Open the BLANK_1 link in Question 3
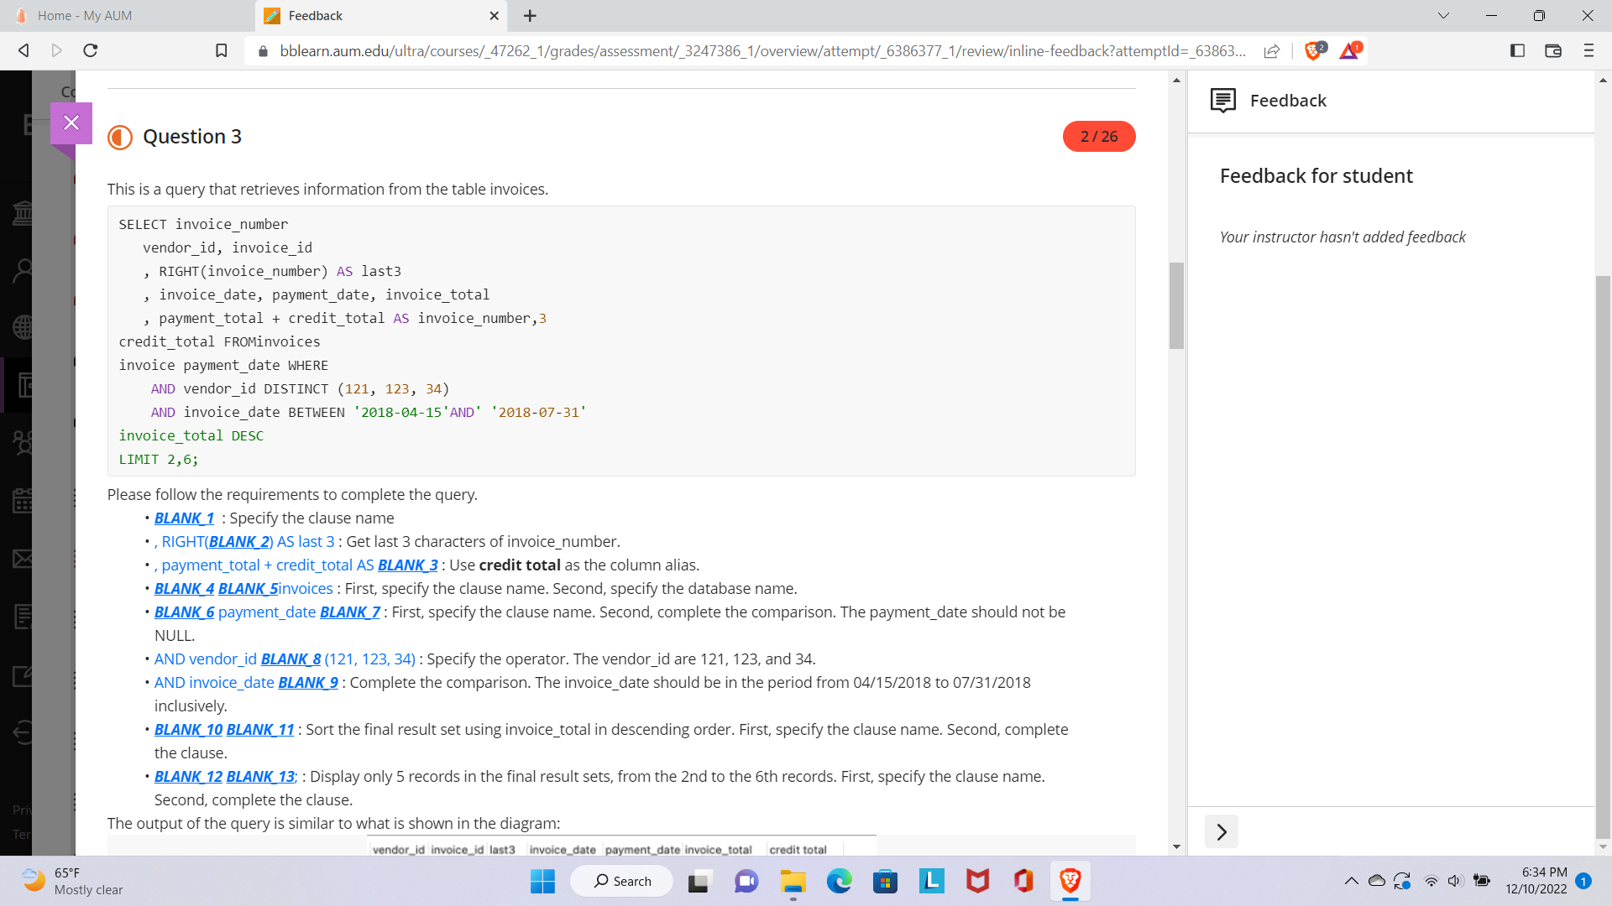Image resolution: width=1612 pixels, height=906 pixels. point(183,518)
